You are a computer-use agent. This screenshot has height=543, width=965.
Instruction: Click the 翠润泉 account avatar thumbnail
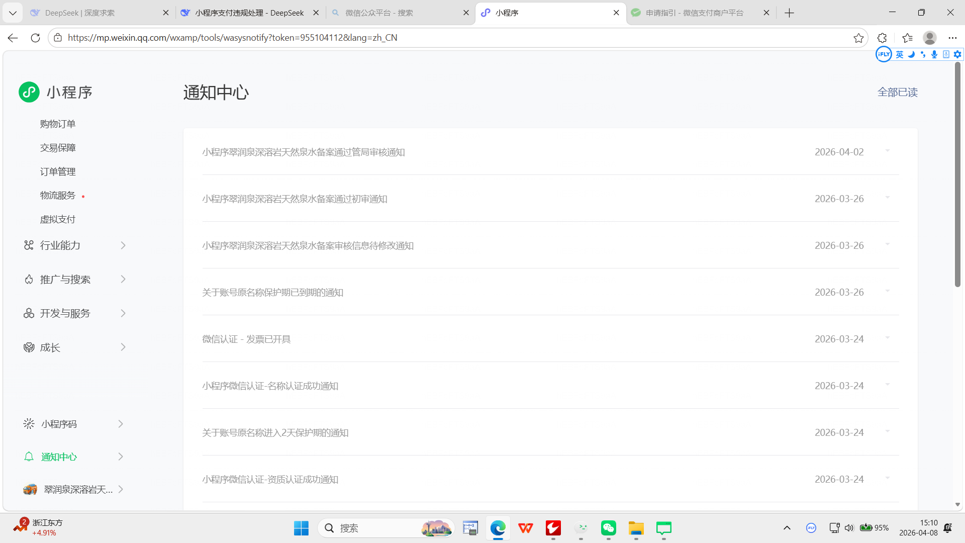coord(30,489)
